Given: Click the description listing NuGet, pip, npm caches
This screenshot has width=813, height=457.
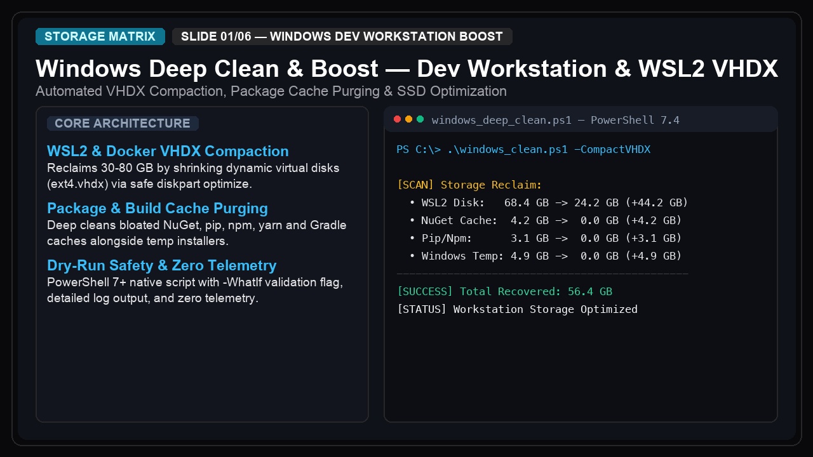Looking at the screenshot, I should [x=197, y=233].
